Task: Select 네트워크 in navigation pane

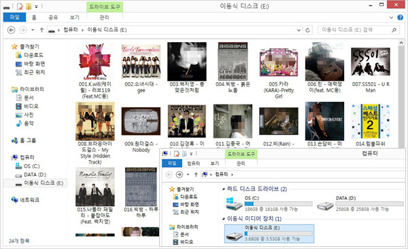Action: tap(29, 199)
